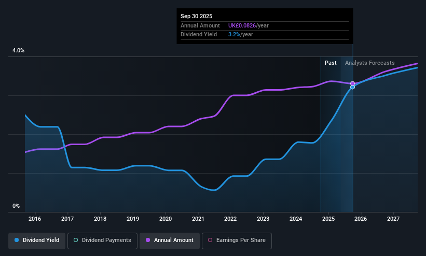Screen dimensions: 426x256
Task: Enable the Earnings Per Share series
Action: click(237, 240)
